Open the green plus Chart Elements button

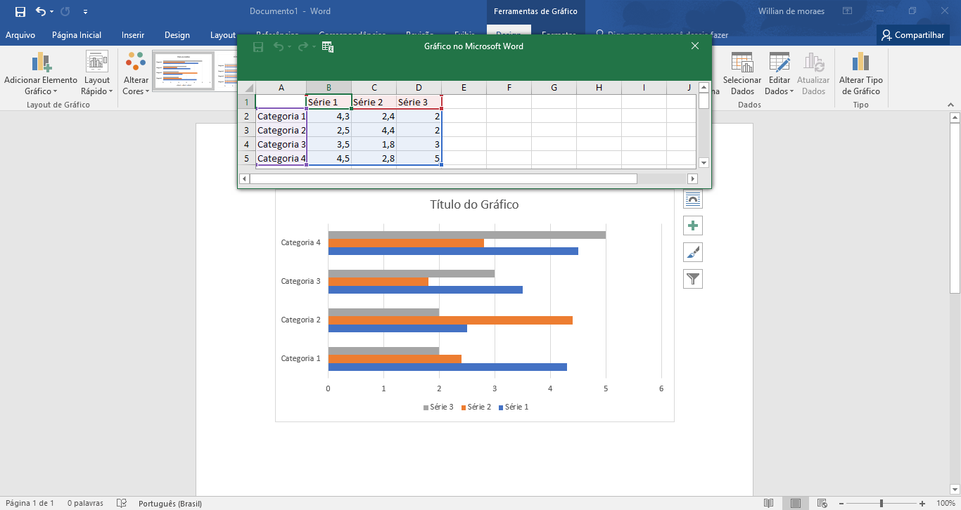point(693,225)
